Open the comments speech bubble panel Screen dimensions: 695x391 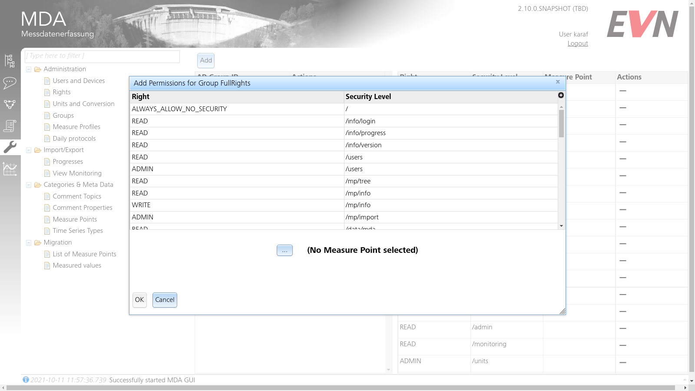(x=10, y=83)
